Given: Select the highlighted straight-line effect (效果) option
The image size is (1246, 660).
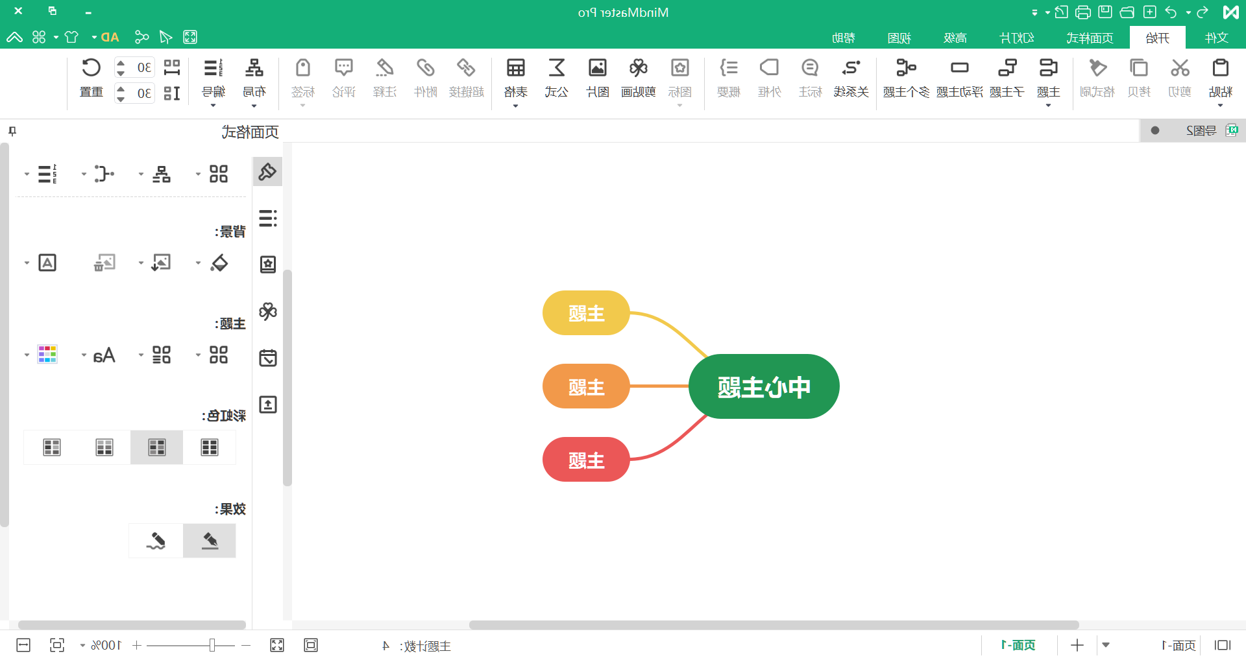Looking at the screenshot, I should point(210,541).
